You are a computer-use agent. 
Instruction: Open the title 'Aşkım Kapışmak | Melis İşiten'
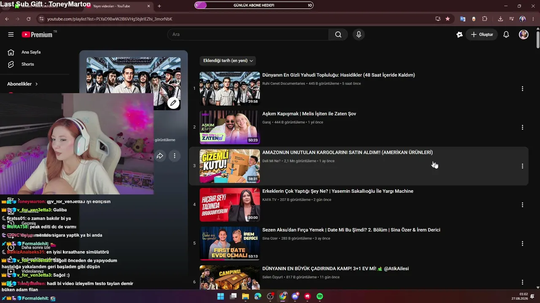(x=309, y=114)
